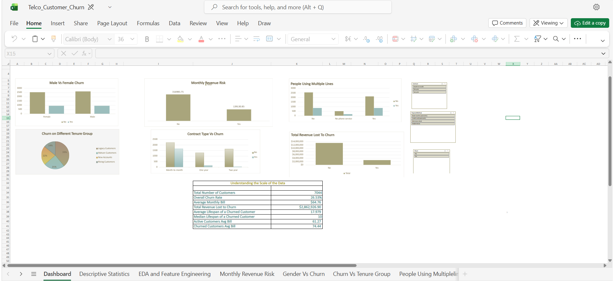Click the Format cells icon
614x281 pixels.
(x=495, y=39)
